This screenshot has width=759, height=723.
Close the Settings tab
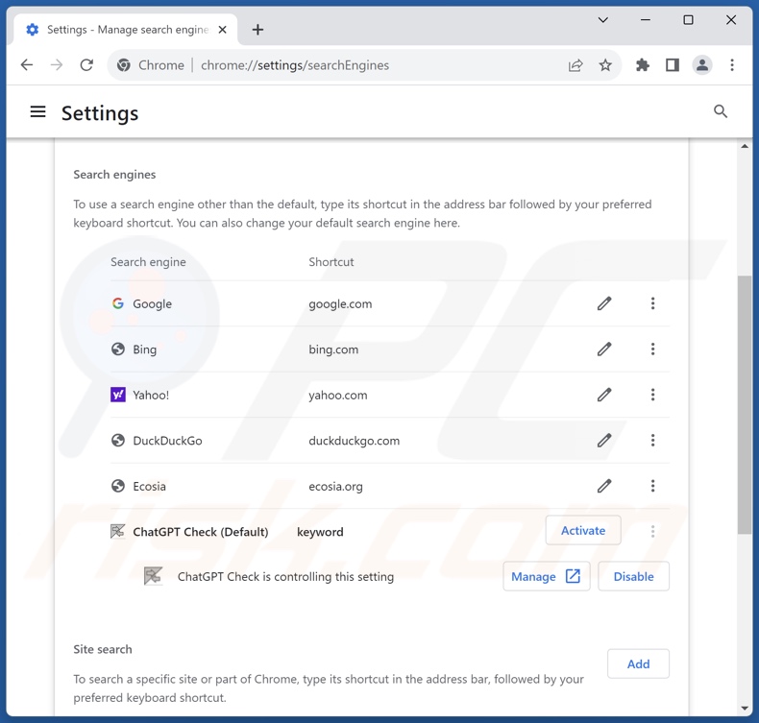pyautogui.click(x=222, y=30)
